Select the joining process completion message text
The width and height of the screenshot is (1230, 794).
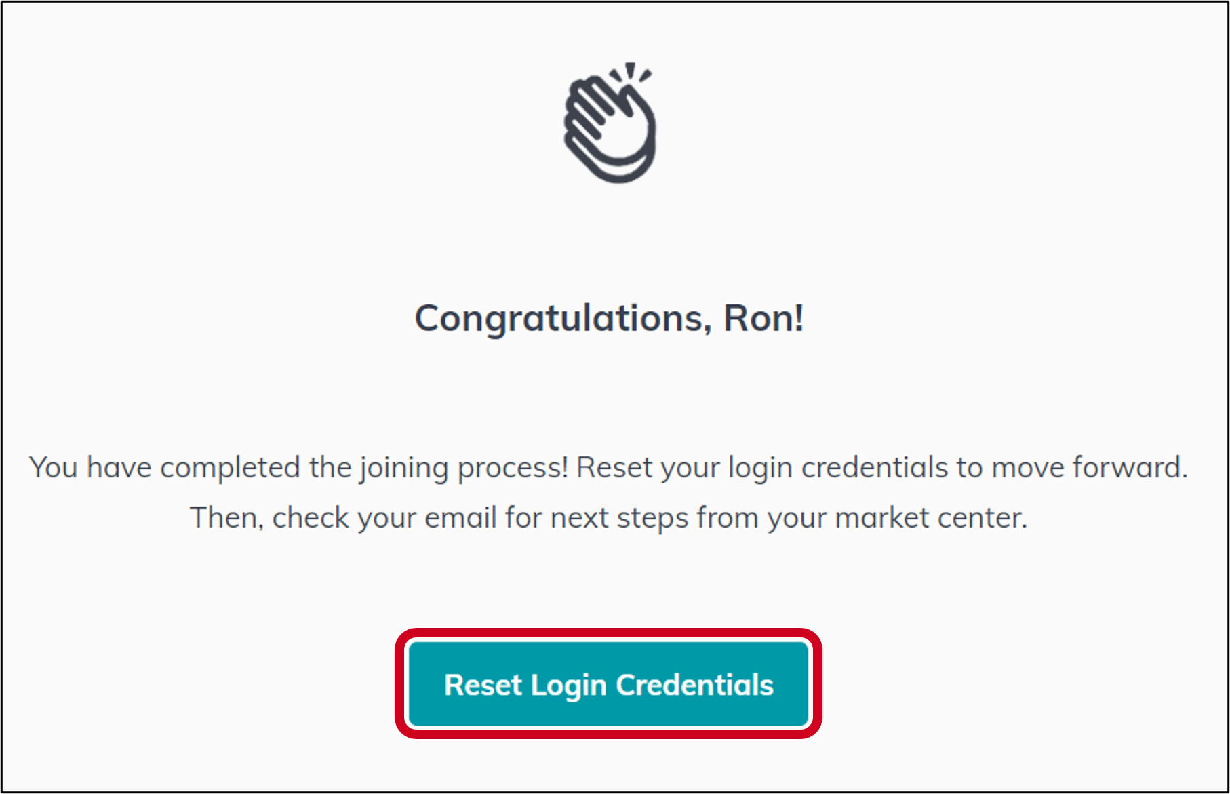(x=610, y=467)
